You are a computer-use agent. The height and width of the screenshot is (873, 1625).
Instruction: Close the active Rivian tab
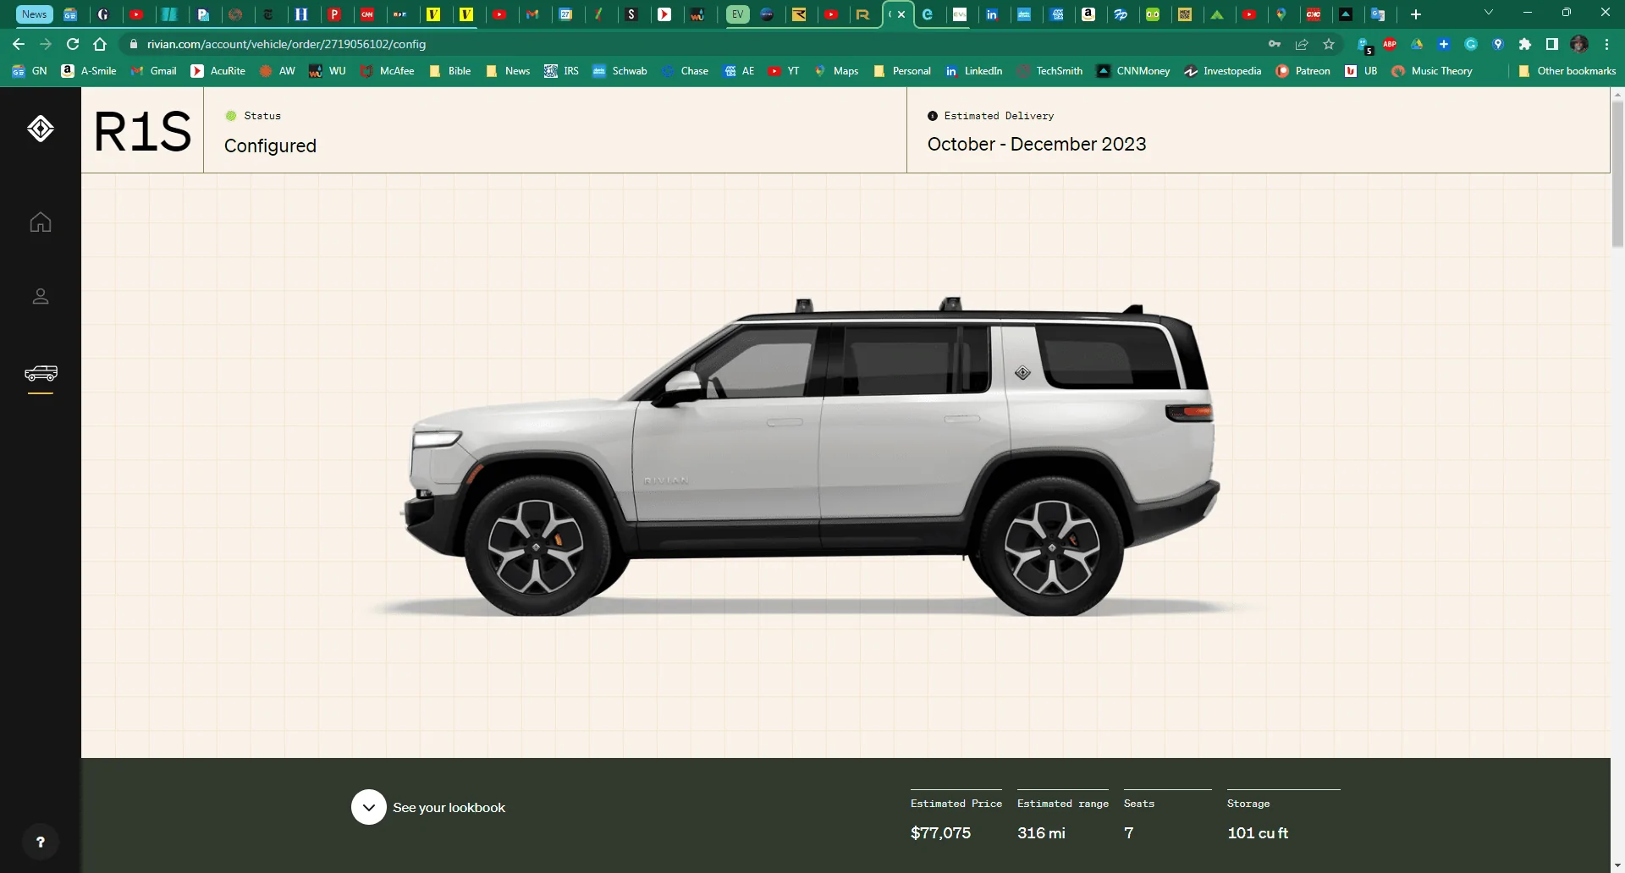point(902,14)
